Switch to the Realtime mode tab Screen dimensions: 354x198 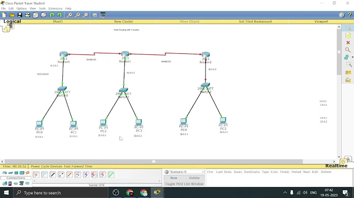[336, 166]
